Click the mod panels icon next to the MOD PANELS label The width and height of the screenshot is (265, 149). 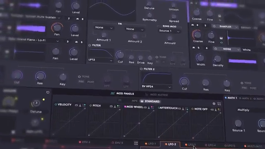(113, 93)
